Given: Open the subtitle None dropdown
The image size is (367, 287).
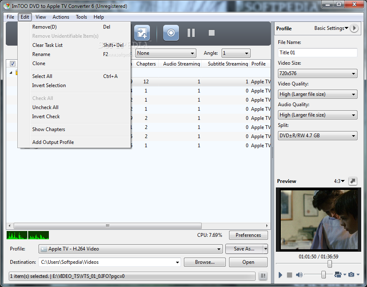Looking at the screenshot, I should pyautogui.click(x=166, y=53).
